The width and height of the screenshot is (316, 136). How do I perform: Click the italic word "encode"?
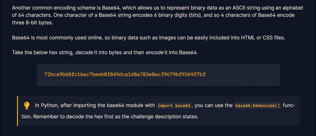pos(154,53)
